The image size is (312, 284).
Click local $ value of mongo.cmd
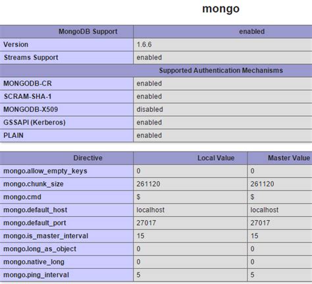pyautogui.click(x=138, y=197)
